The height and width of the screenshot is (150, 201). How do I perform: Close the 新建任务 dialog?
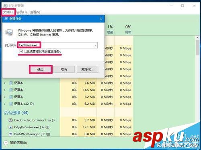pyautogui.click(x=101, y=19)
